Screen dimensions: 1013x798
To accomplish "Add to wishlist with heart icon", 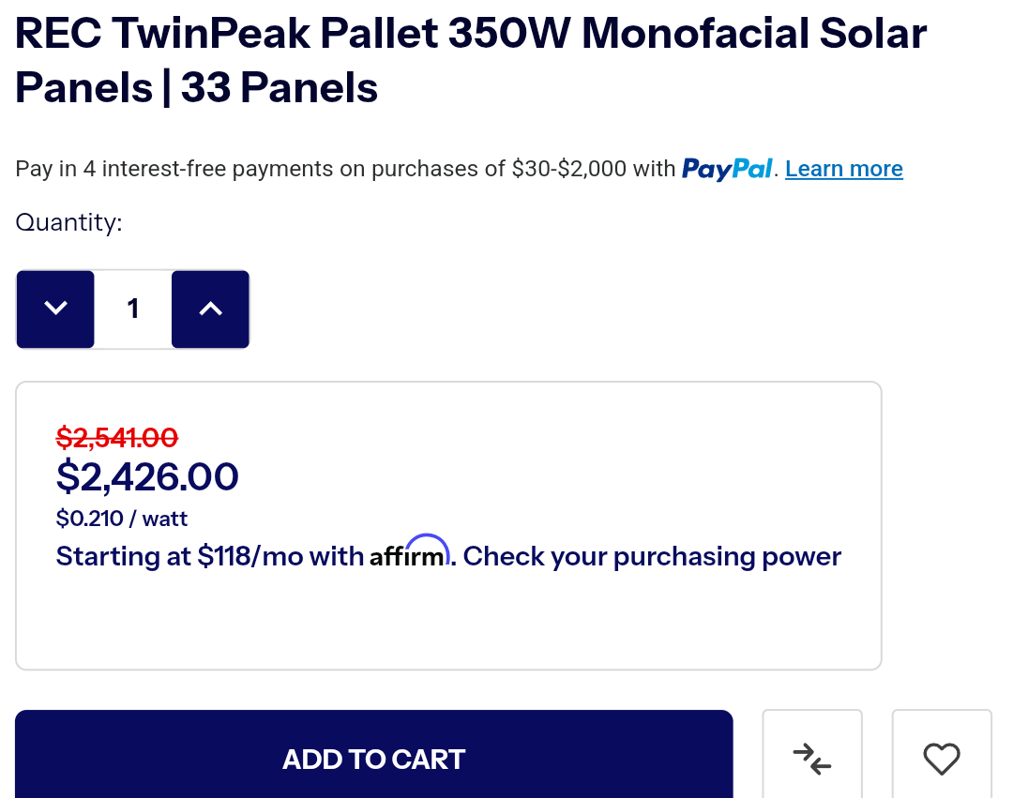I will pyautogui.click(x=942, y=758).
